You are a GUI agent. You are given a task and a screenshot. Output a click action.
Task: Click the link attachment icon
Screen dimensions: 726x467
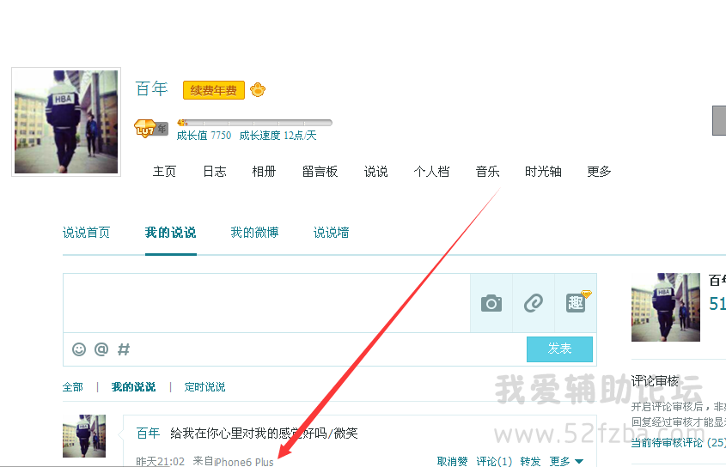534,303
